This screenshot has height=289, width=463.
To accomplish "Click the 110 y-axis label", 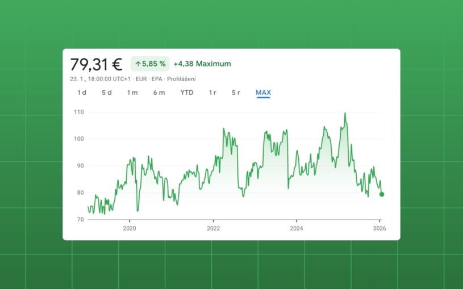I will (x=78, y=112).
